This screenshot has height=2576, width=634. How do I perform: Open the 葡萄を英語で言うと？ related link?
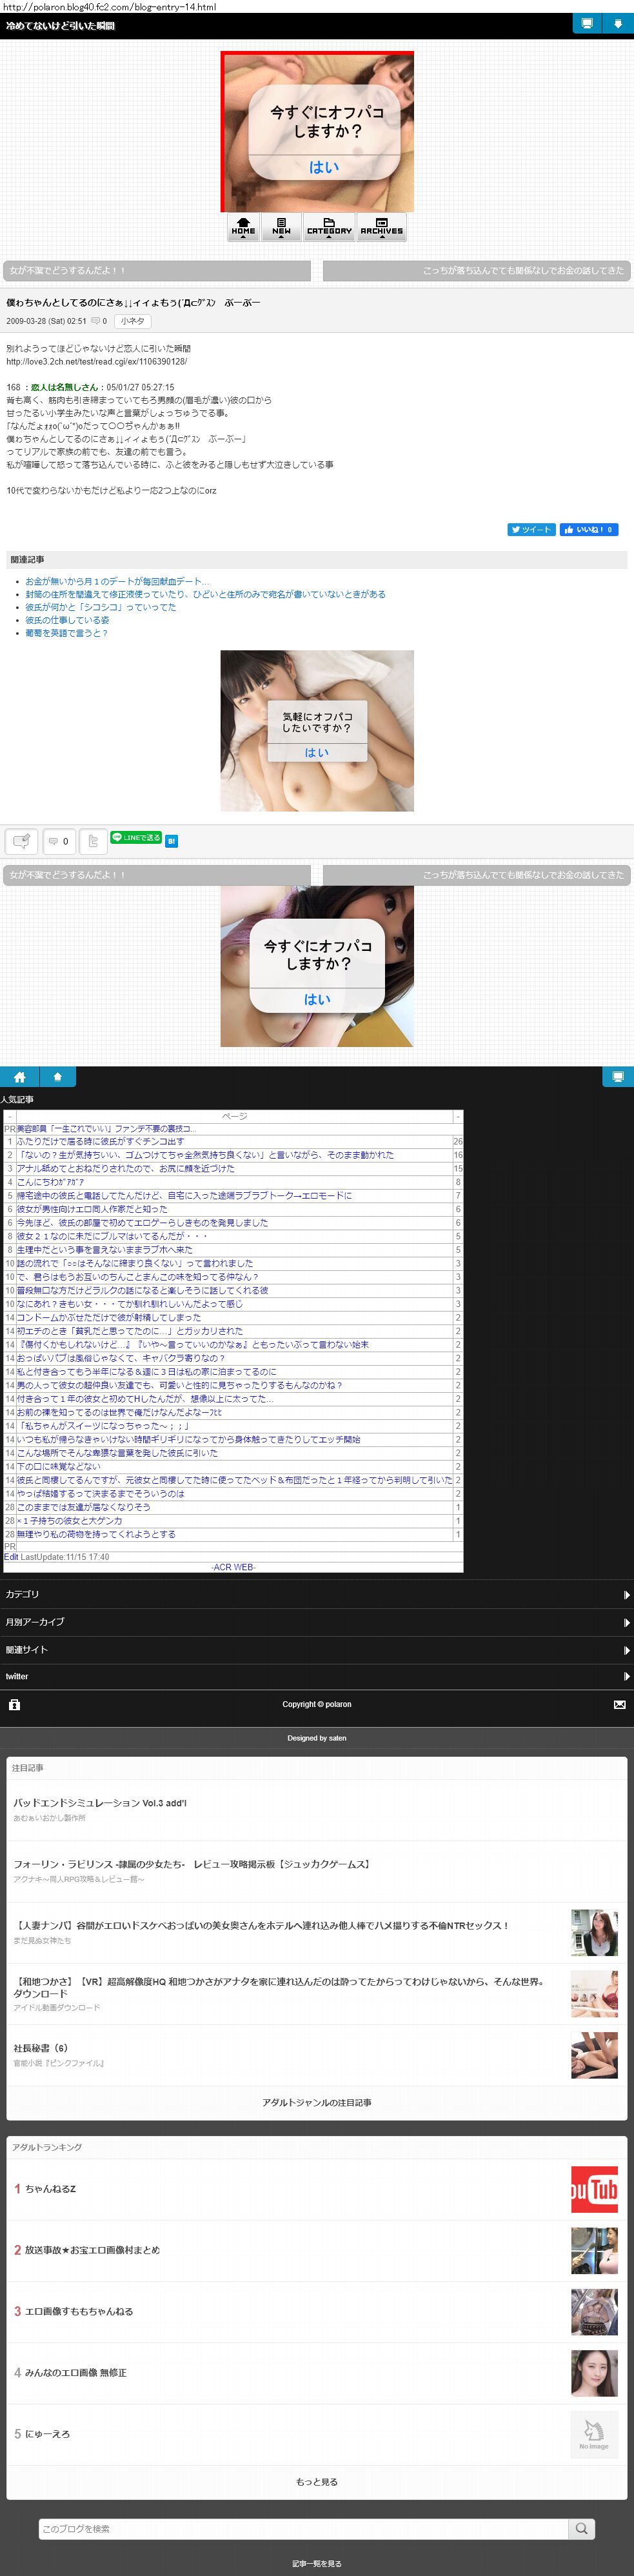66,633
